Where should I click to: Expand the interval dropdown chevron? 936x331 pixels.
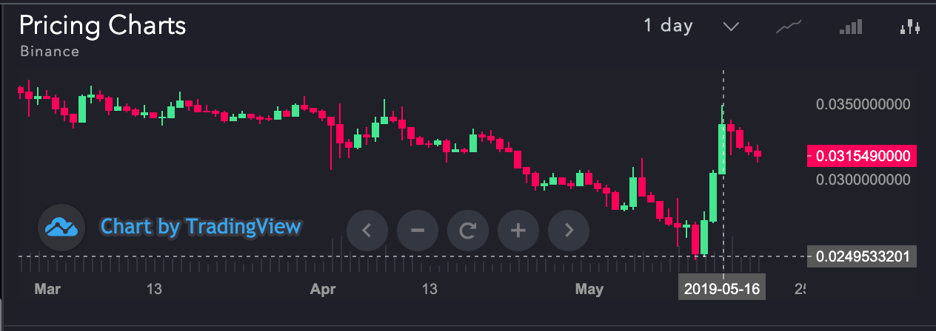coord(731,27)
